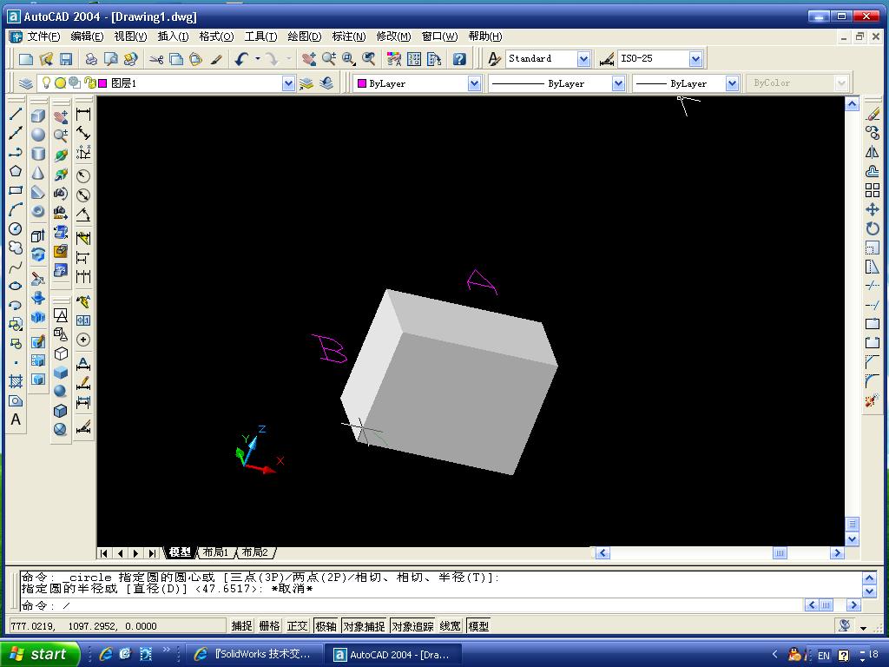Viewport: 889px width, 667px height.
Task: Click the command line input field
Action: 411,605
